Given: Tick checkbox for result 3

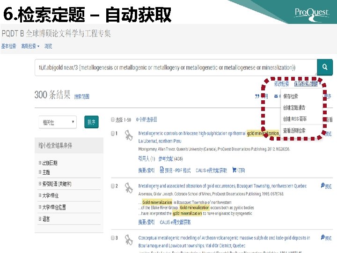Looking at the screenshot, I should (x=113, y=238).
